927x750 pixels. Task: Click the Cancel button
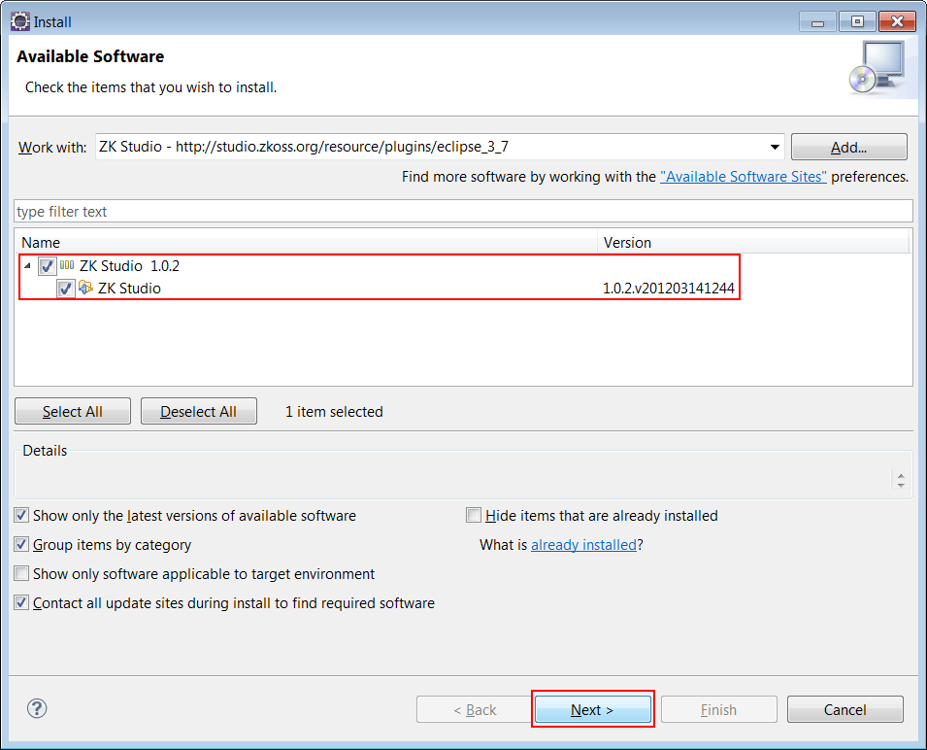[x=844, y=709]
